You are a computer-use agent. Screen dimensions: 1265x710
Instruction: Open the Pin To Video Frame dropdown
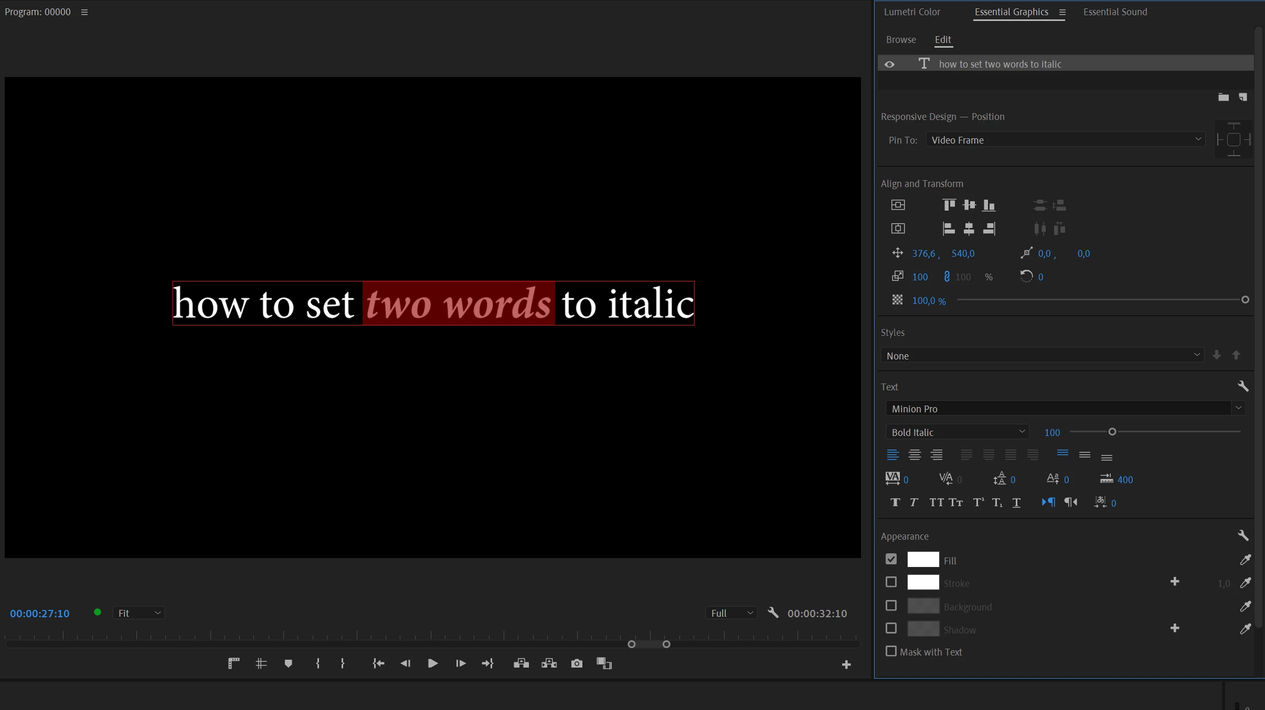click(x=1065, y=140)
